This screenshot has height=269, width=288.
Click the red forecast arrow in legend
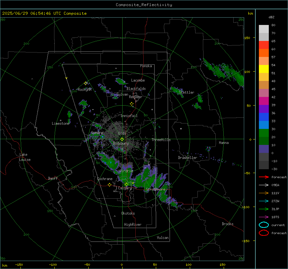264,177
